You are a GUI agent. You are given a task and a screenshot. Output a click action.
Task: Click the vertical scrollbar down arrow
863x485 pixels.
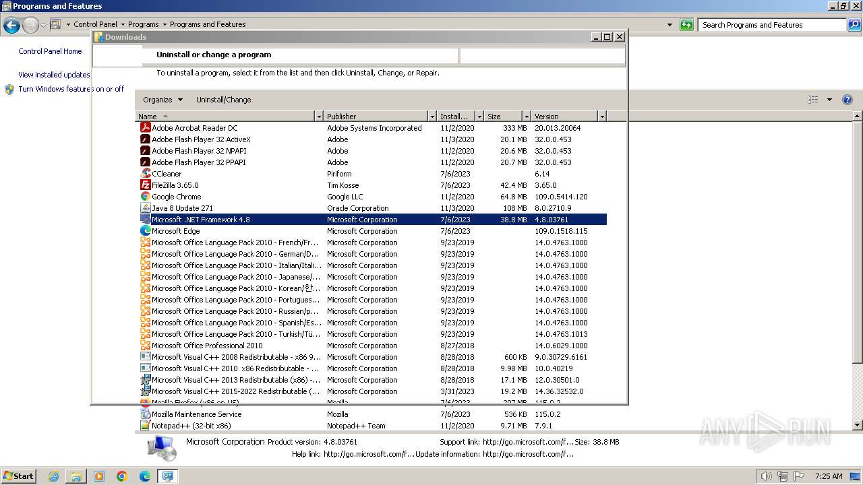tap(858, 426)
